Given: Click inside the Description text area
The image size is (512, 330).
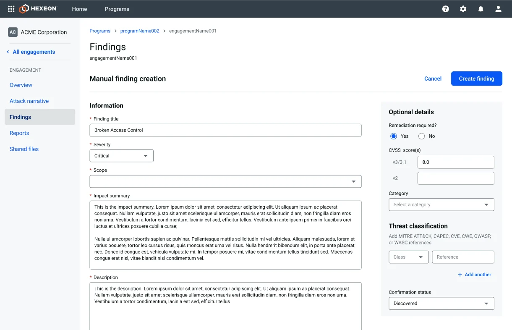Looking at the screenshot, I should click(x=225, y=306).
